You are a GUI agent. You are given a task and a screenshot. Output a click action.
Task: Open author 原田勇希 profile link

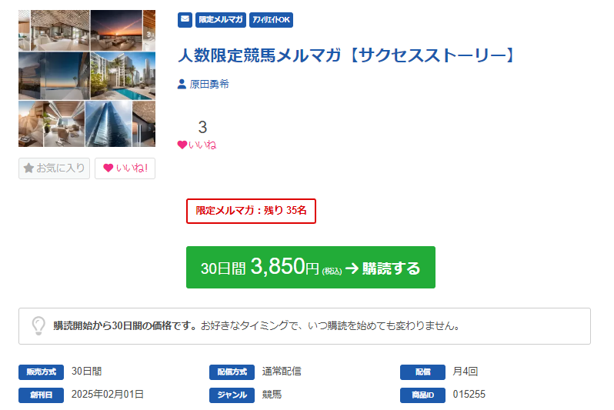(x=209, y=85)
